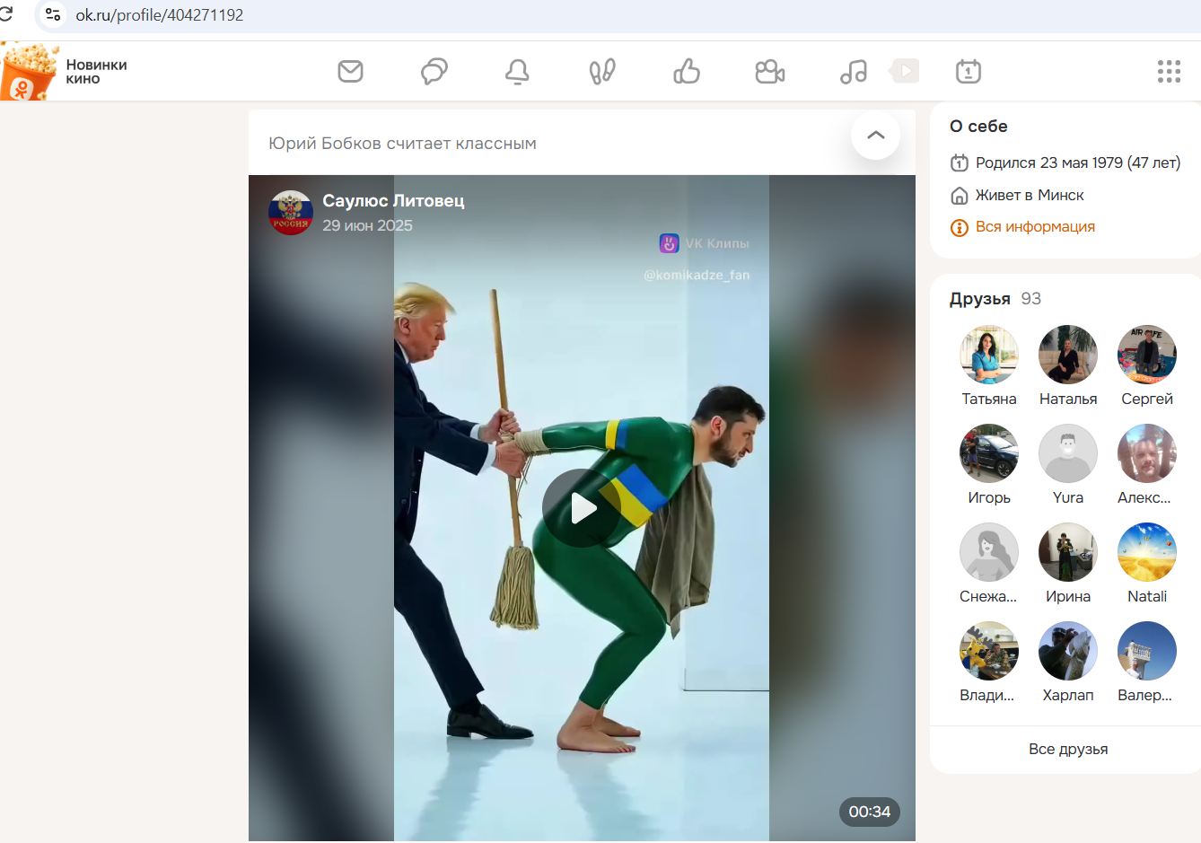1201x843 pixels.
Task: Play the video clip
Action: 582,508
